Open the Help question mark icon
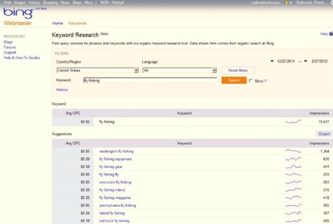The height and width of the screenshot is (224, 333). (330, 34)
